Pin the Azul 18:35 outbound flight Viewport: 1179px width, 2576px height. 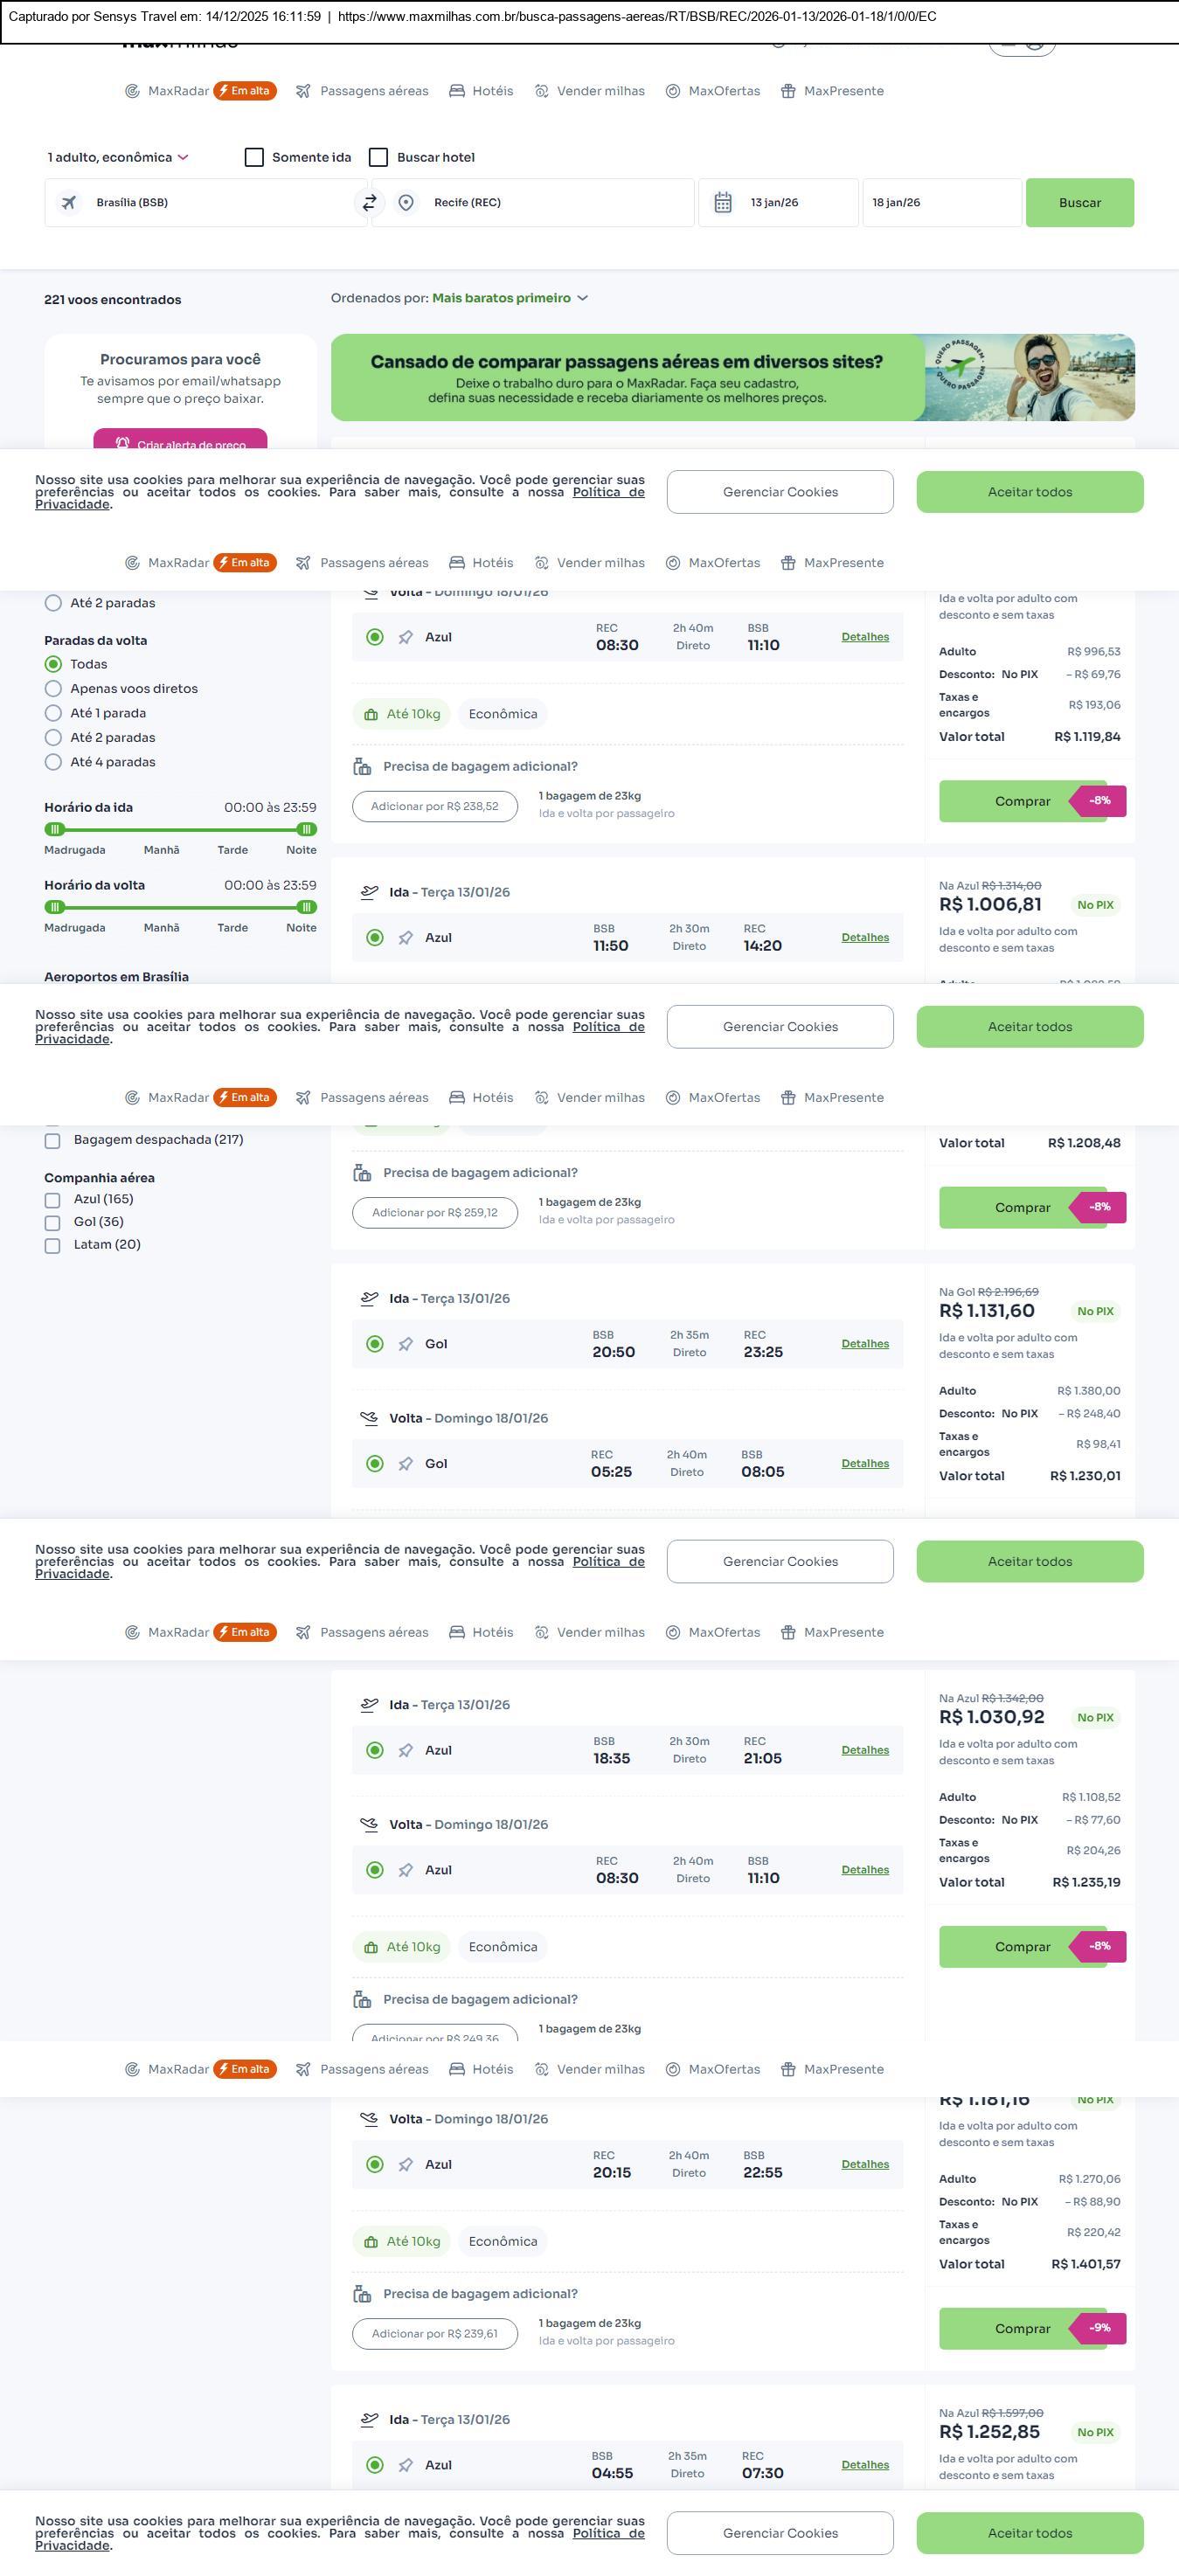[x=406, y=1751]
